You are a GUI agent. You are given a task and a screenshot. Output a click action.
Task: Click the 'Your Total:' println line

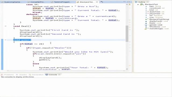tap(74, 68)
